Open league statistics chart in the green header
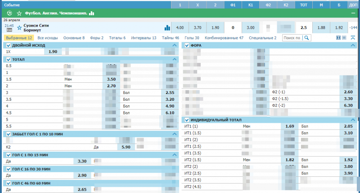Viewport: 360px width, 193px height. (92, 13)
